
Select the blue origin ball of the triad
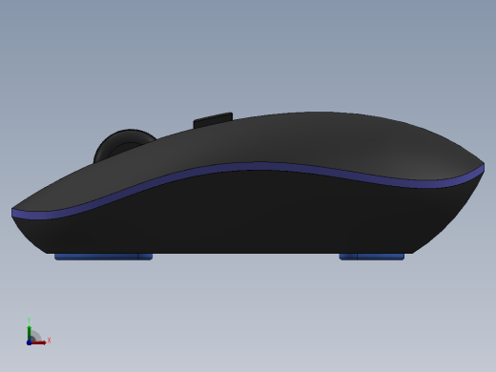tap(29, 342)
